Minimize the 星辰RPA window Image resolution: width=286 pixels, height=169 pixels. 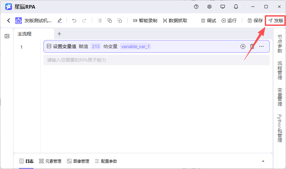(253, 7)
